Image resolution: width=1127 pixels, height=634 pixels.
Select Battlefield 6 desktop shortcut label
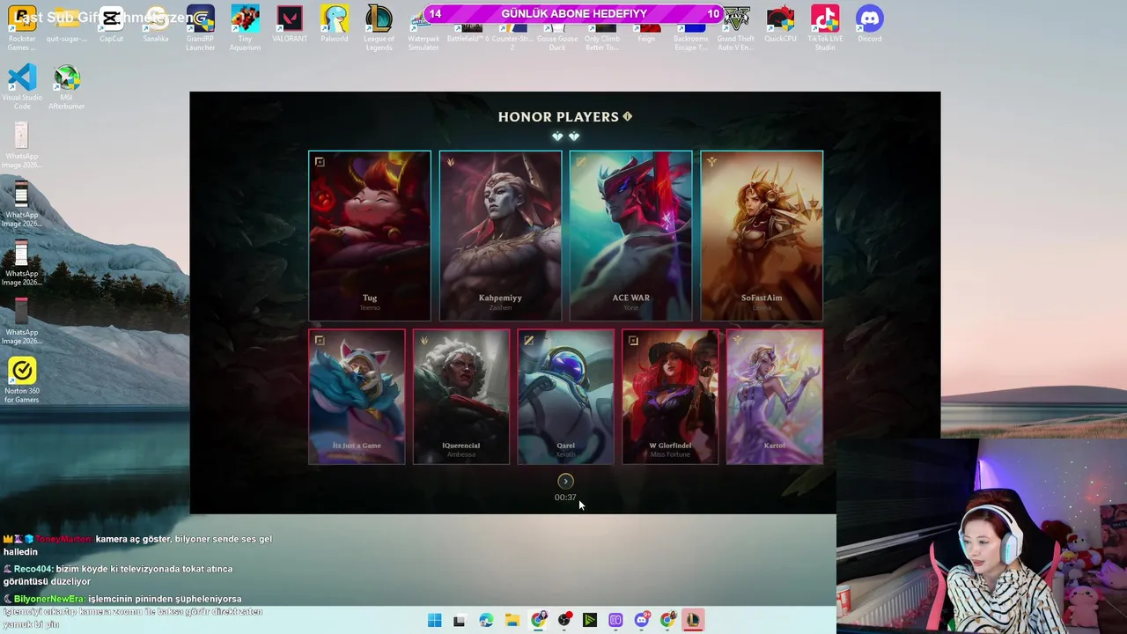pos(468,39)
